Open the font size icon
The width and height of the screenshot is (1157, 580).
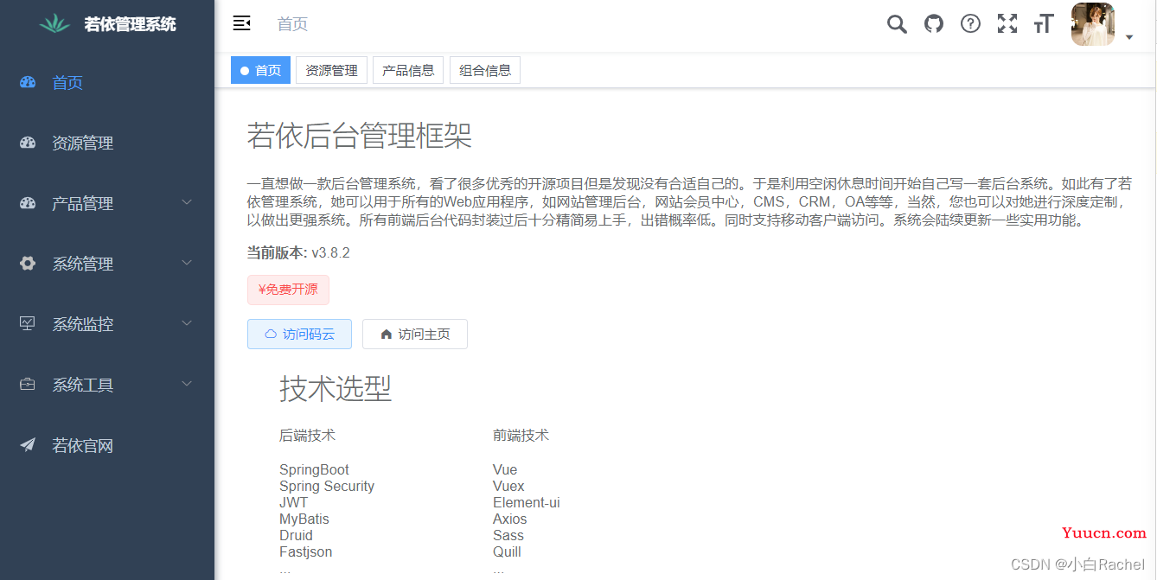[1044, 23]
